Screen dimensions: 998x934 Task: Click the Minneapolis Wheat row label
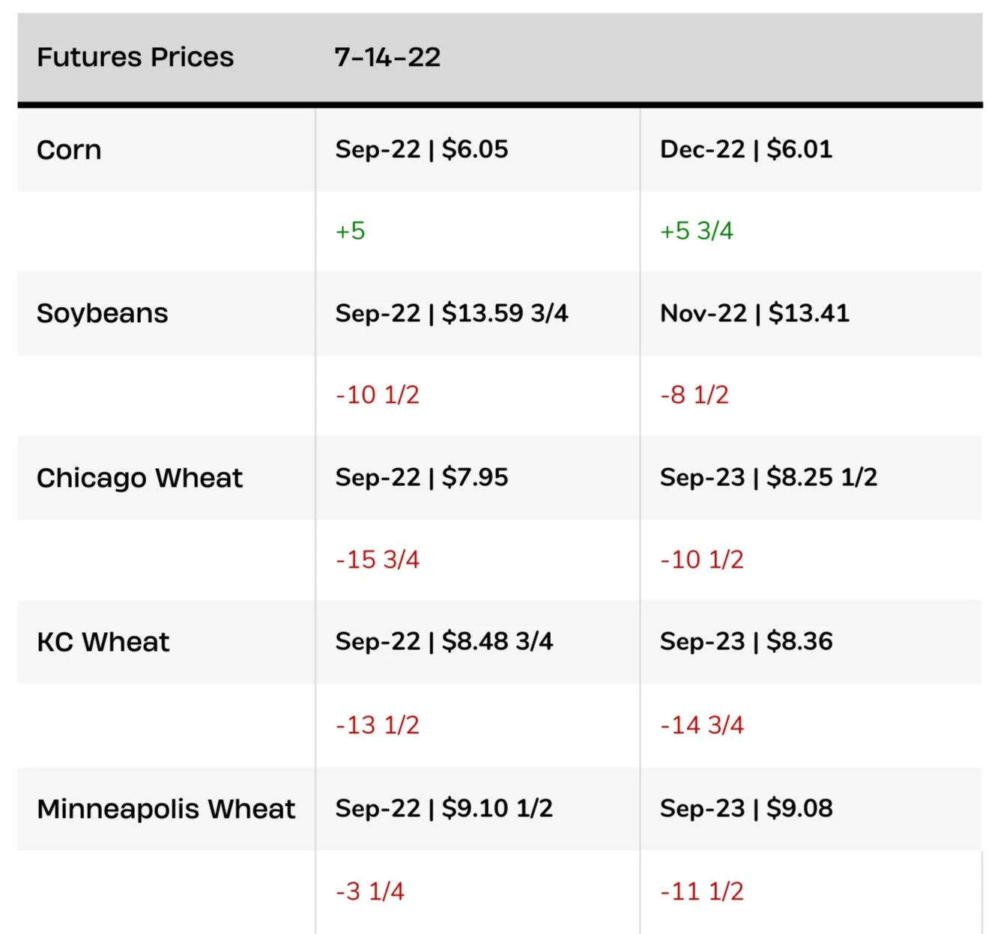166,809
